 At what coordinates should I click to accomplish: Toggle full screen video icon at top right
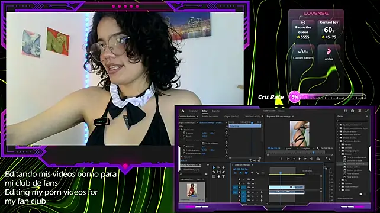tap(367, 111)
